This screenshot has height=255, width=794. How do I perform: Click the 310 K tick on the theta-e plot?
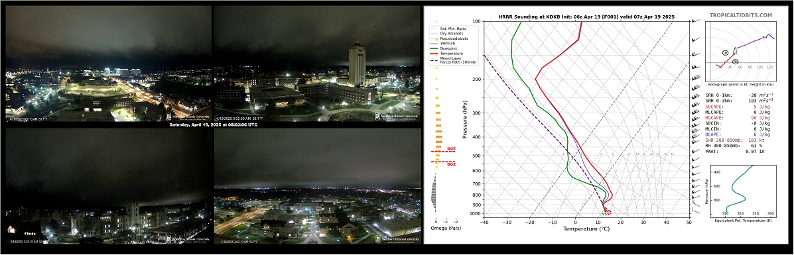point(725,214)
